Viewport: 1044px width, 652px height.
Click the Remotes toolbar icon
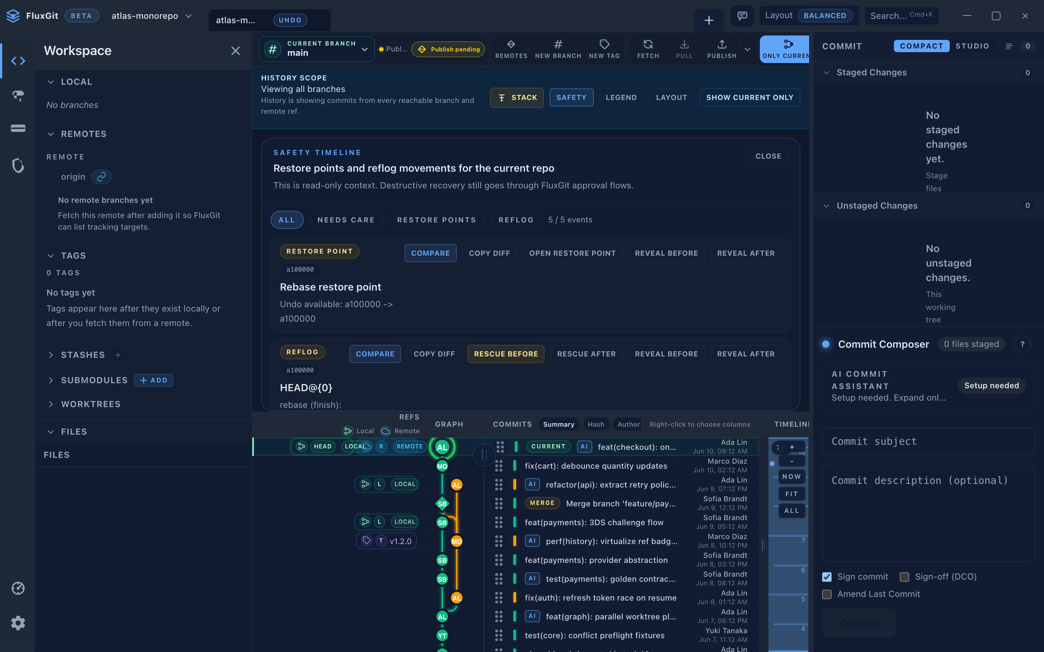tap(511, 49)
